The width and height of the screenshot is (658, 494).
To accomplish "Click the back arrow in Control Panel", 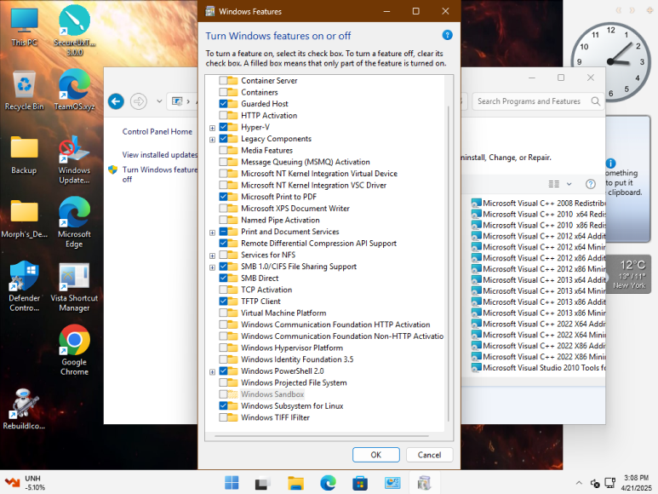I will tap(117, 101).
